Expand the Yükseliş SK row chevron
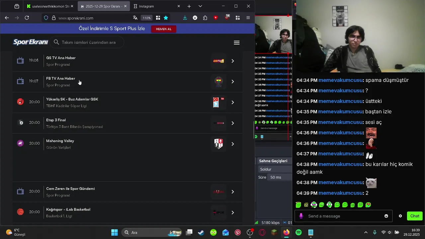The height and width of the screenshot is (239, 425). click(x=233, y=103)
